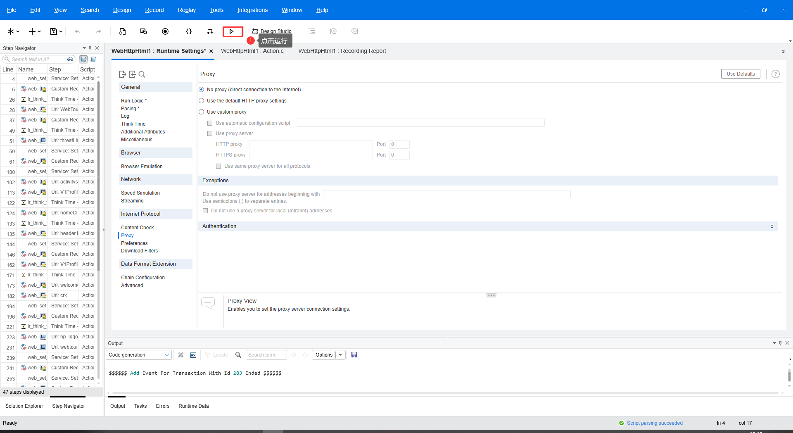Viewport: 793px width, 433px height.
Task: Click the plus add icon in toolbar
Action: pyautogui.click(x=32, y=31)
